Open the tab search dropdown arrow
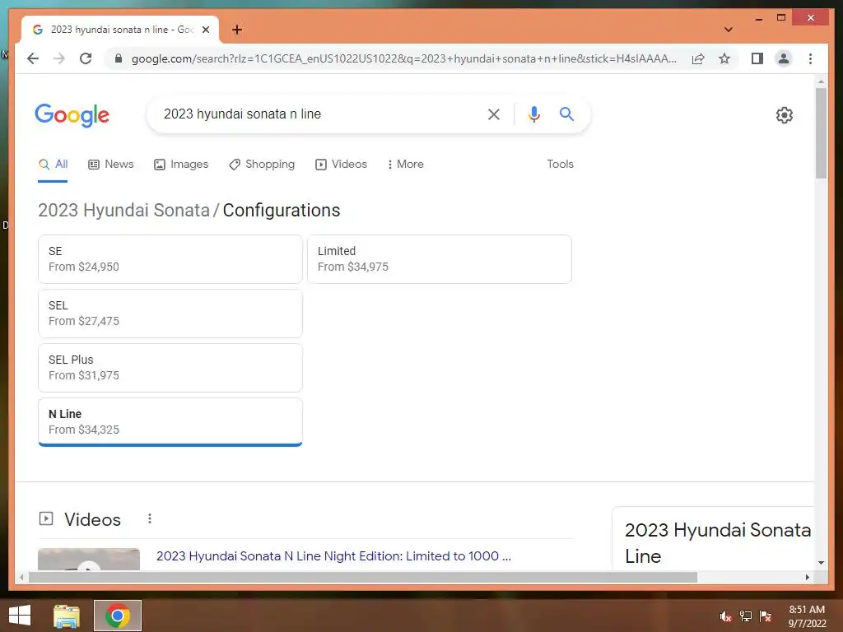Screen dimensions: 843x632 tap(728, 30)
